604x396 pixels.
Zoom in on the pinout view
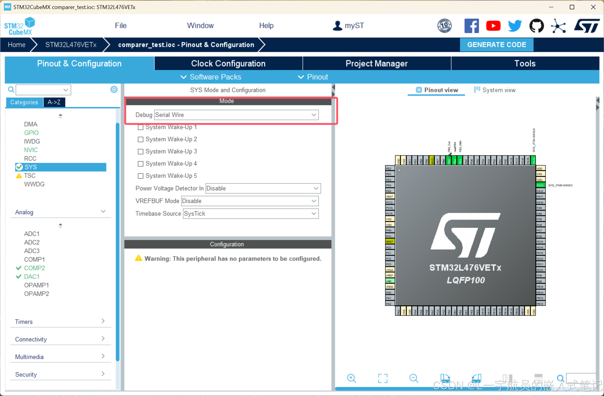click(352, 378)
